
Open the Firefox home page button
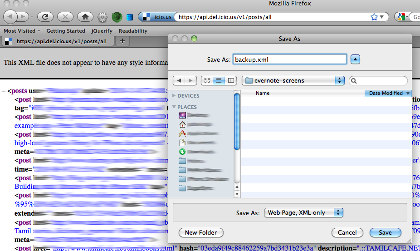85,17
